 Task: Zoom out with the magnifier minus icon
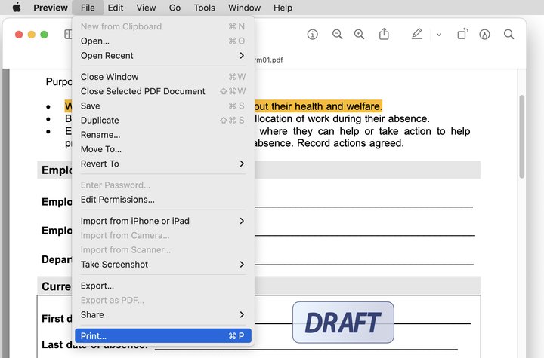pos(337,35)
